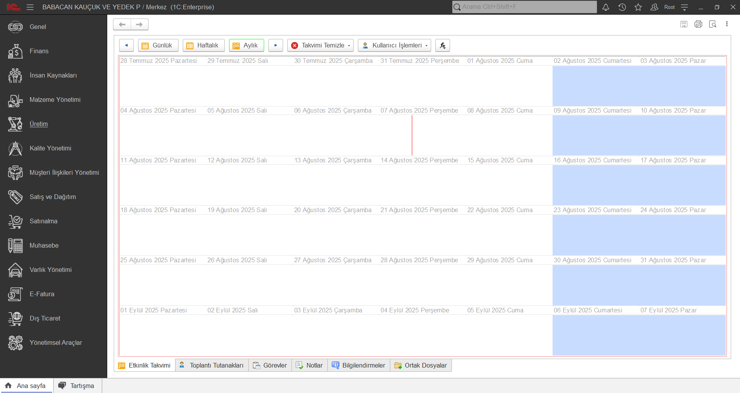The image size is (740, 393).
Task: Open print preview icon
Action: pyautogui.click(x=712, y=24)
